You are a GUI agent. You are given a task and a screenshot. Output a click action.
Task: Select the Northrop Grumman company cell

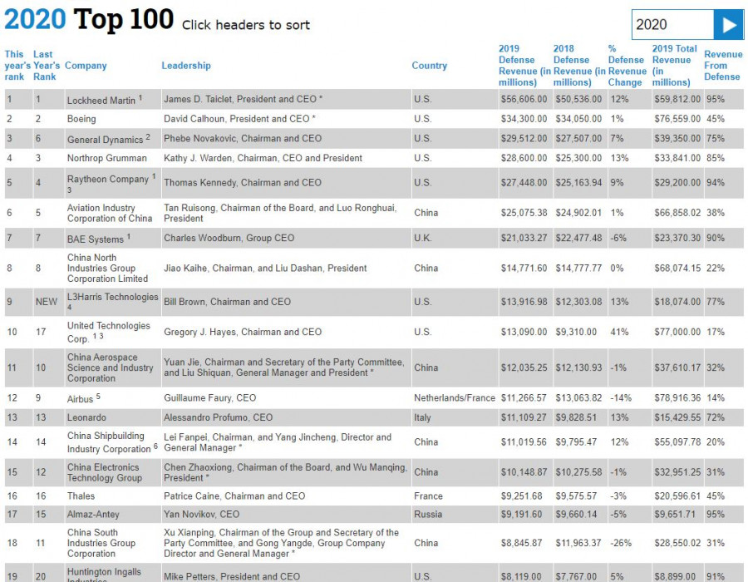[x=113, y=158]
